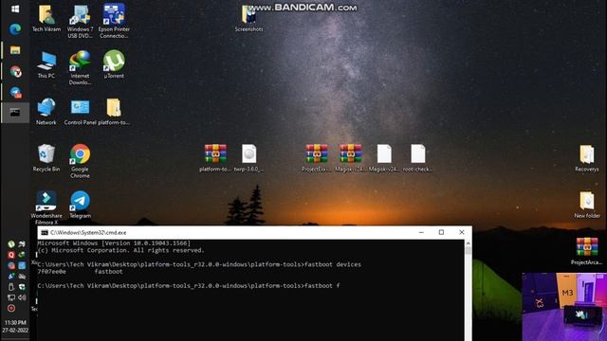This screenshot has height=341, width=607.
Task: Open the network tray icon
Action: click(x=11, y=297)
